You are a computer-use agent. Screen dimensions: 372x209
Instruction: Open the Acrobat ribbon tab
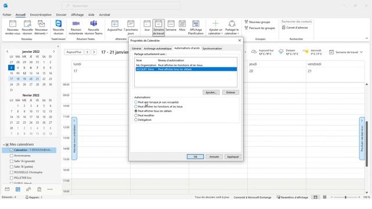[105, 15]
